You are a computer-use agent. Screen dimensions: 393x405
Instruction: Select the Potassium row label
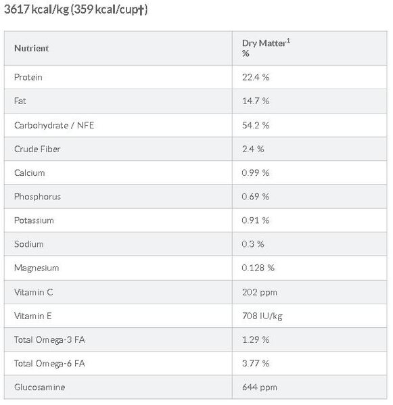(x=34, y=220)
